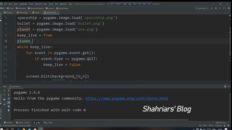Open the Event Log
Image resolution: width=232 pixels, height=130 pixels.
[221, 123]
